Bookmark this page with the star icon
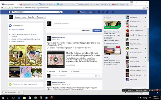Screen dimensions: 161x100 click(x=144, y=8)
